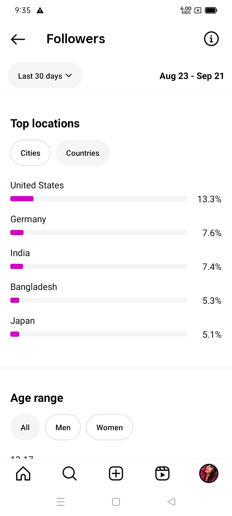Screen dimensions: 232x516
Task: Filter age range by Men
Action: point(63,427)
